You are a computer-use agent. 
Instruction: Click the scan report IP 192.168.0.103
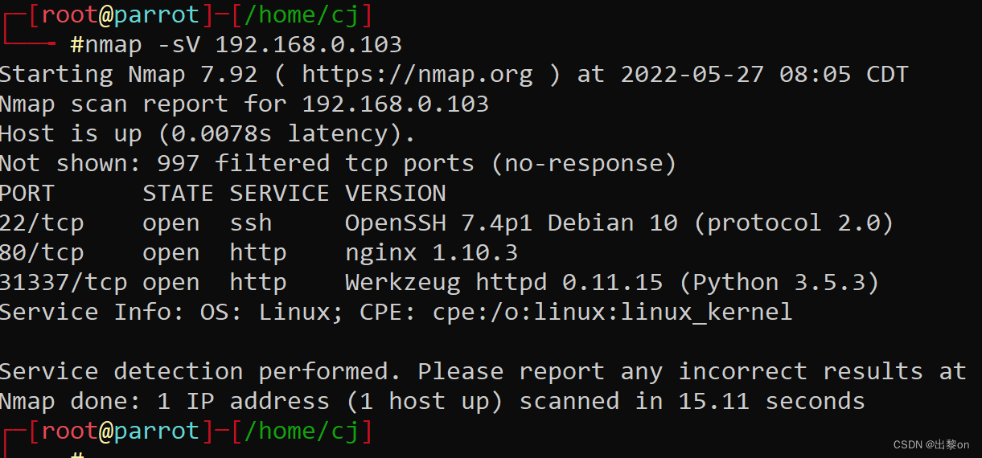point(395,104)
